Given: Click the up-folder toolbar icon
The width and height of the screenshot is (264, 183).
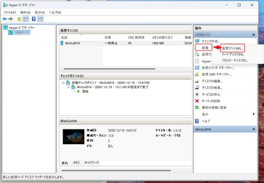Looking at the screenshot, I should click(x=19, y=19).
